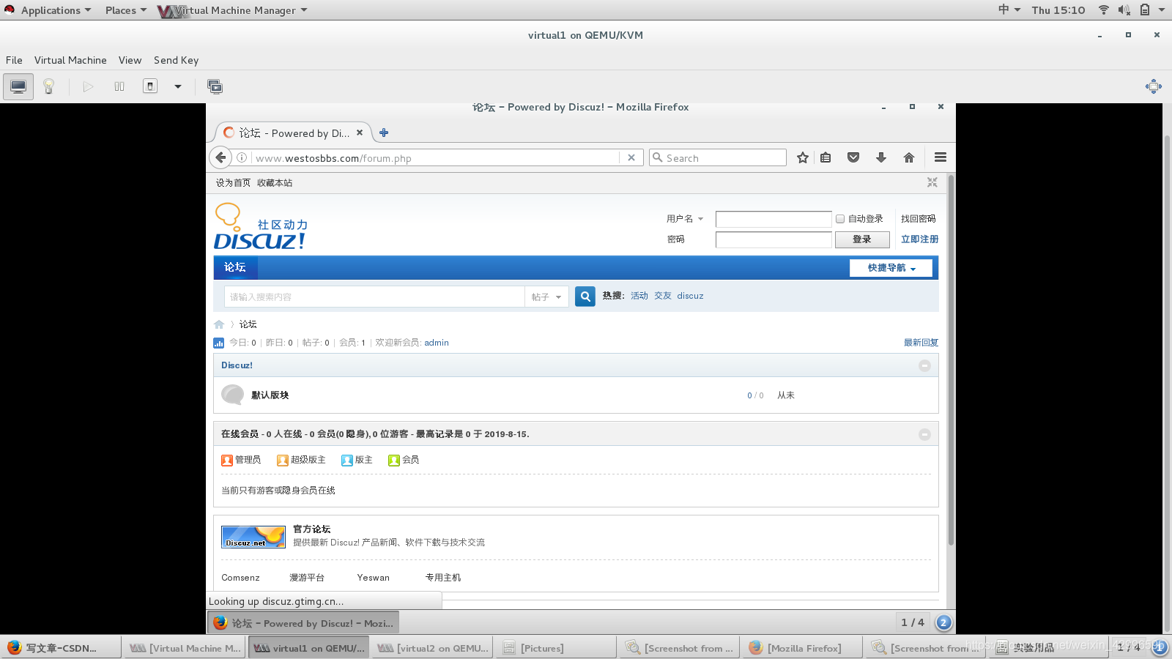The height and width of the screenshot is (659, 1172).
Task: Manage VM snapshots icon
Action: pyautogui.click(x=215, y=86)
